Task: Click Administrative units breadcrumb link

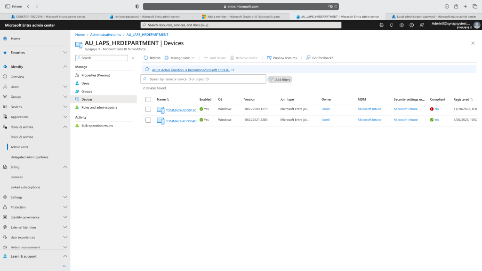Action: (105, 34)
